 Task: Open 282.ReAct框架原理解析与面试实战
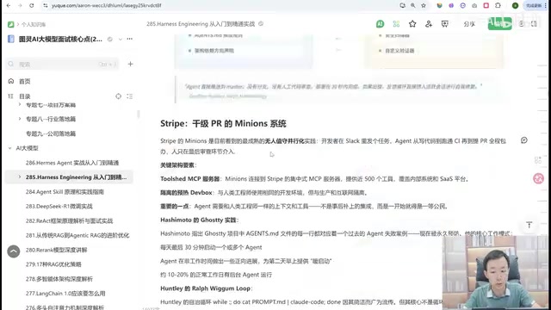69,220
